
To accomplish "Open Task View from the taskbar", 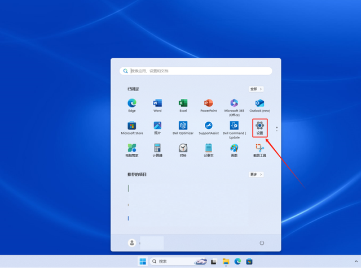I will [214, 261].
